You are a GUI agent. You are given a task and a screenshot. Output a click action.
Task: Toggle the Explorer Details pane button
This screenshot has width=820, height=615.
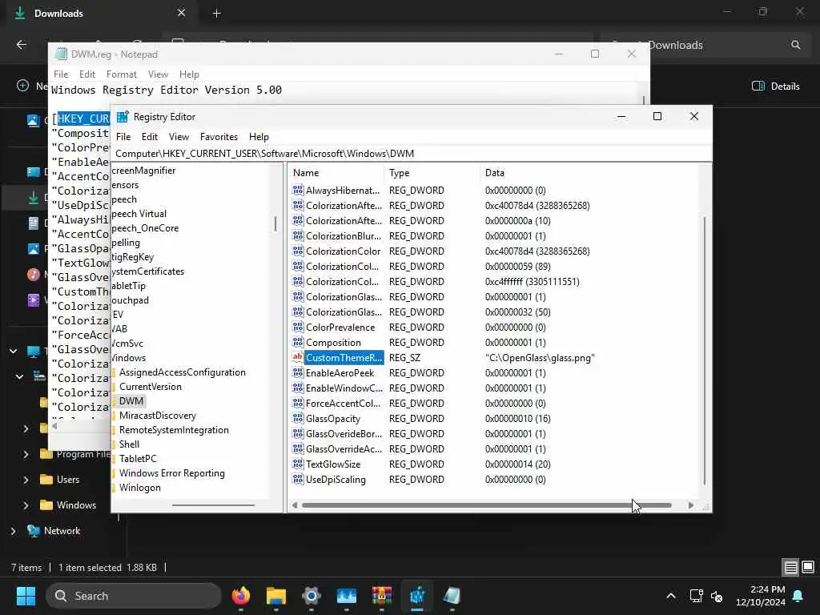(775, 86)
